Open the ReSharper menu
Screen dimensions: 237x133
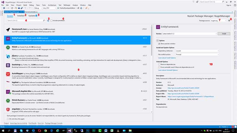pyautogui.click(x=67, y=5)
